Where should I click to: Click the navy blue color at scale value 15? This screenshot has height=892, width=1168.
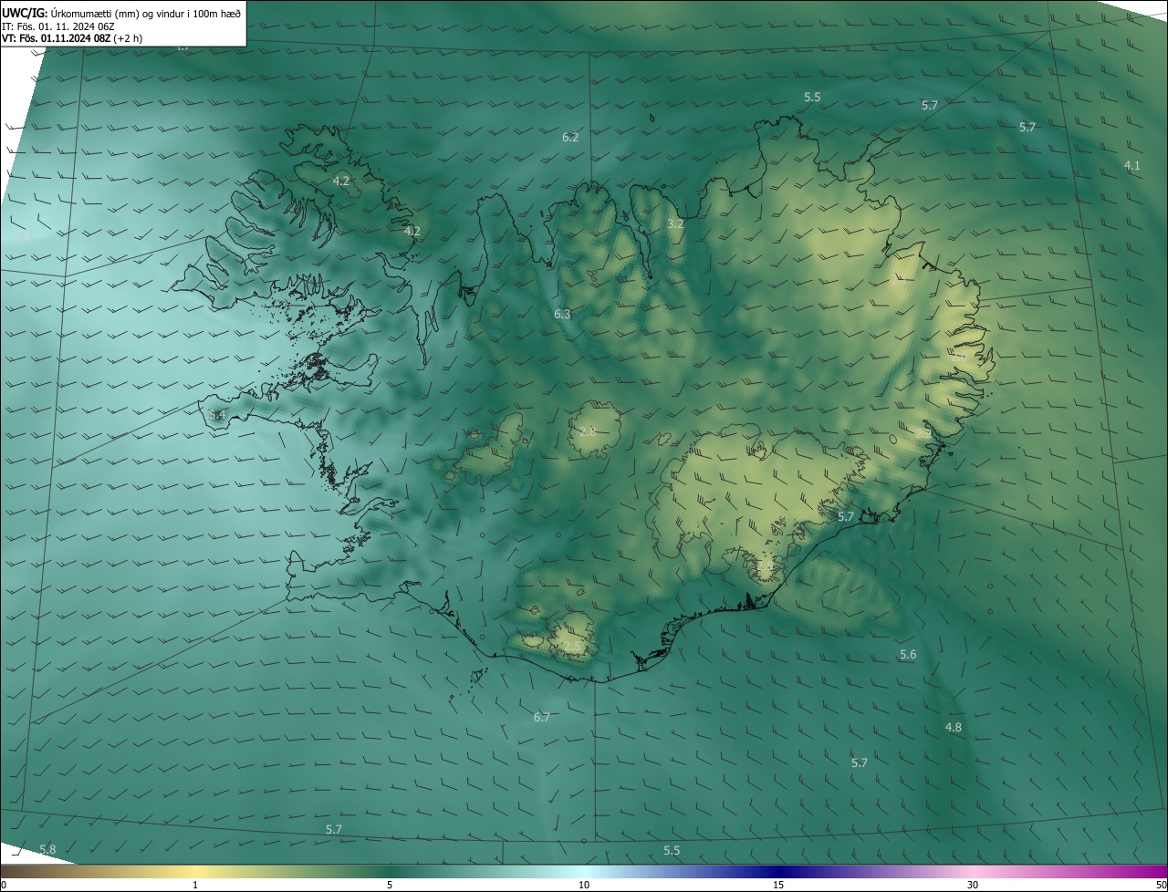(778, 871)
